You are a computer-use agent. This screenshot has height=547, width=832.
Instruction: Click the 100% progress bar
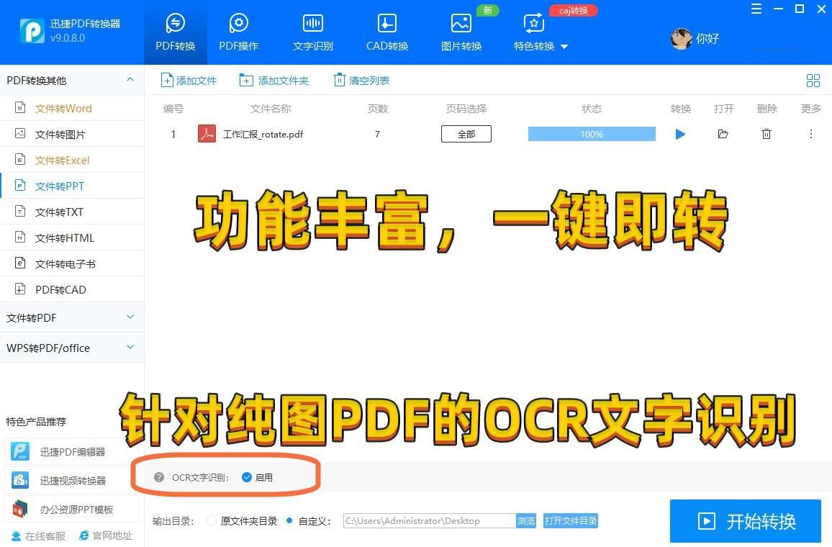tap(592, 134)
